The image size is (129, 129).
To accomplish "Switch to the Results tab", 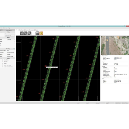I will click(x=36, y=30).
